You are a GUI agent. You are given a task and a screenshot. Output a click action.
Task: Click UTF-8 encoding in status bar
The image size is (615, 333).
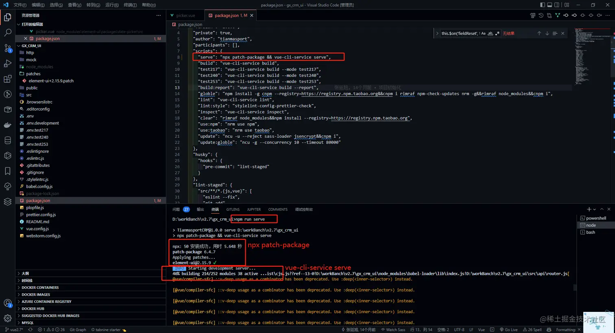tap(459, 330)
